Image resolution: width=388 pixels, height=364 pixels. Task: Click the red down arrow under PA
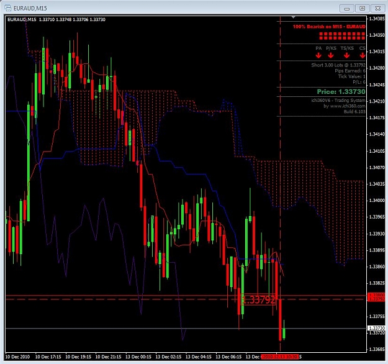pos(318,55)
